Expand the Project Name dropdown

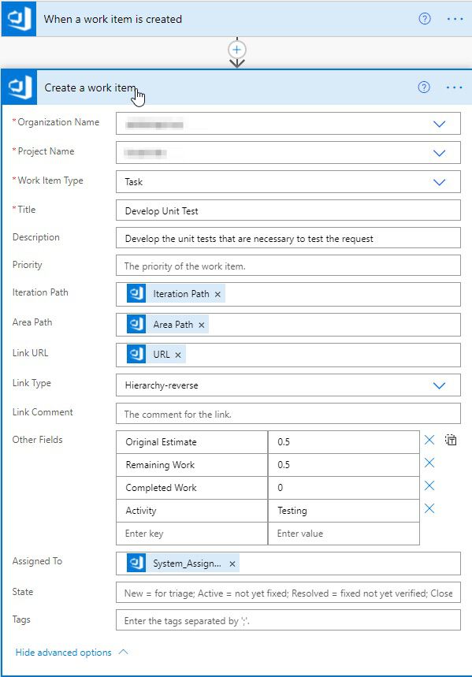pos(439,153)
